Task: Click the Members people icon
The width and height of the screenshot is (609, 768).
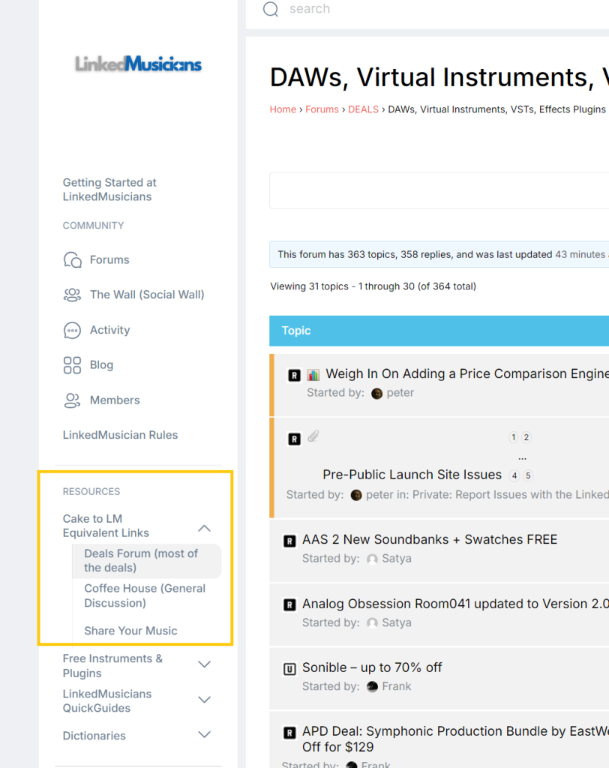Action: (72, 400)
